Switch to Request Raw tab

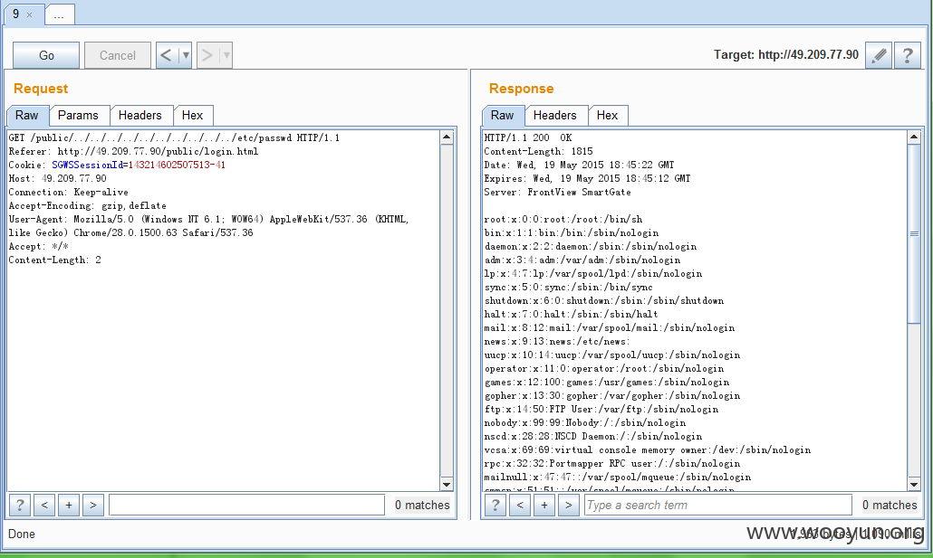coord(27,115)
